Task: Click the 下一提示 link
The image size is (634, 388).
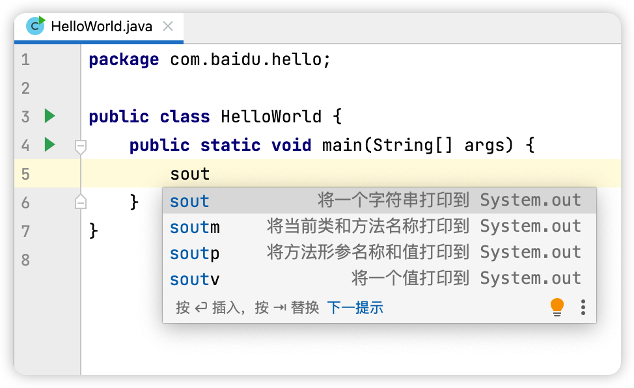Action: (x=355, y=307)
